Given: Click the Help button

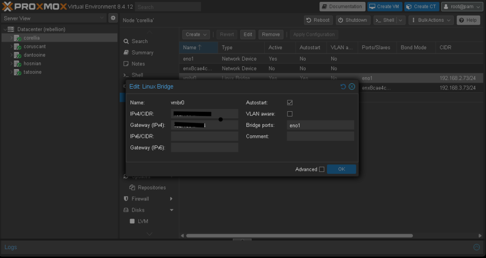Looking at the screenshot, I should (468, 20).
